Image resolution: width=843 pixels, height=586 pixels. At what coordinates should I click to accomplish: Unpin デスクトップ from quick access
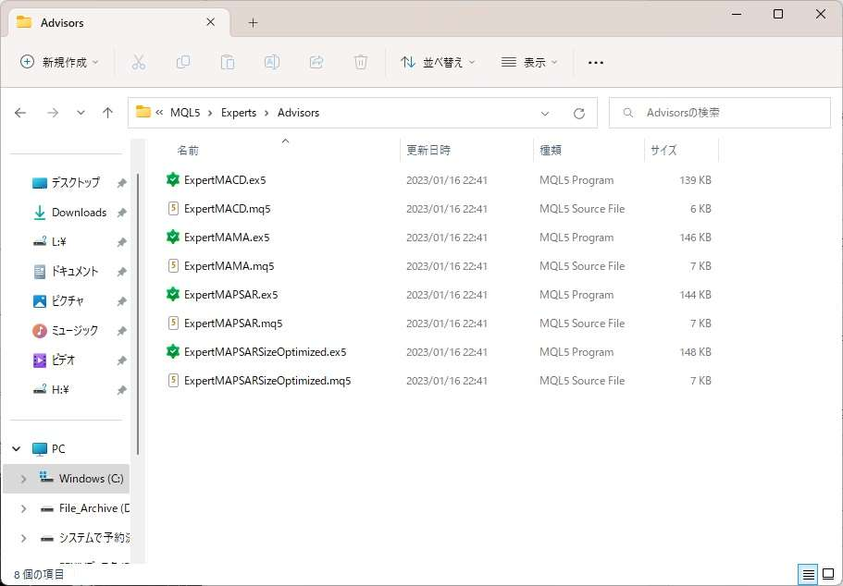(121, 183)
